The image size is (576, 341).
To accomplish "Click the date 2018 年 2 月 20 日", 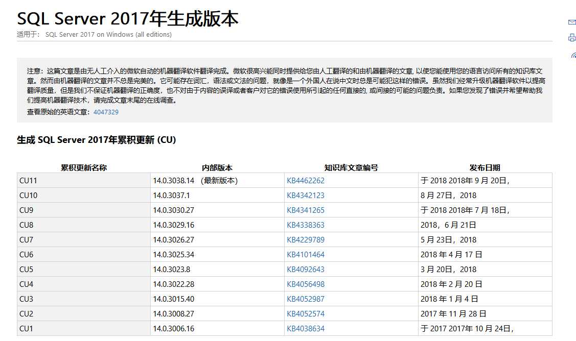I will pos(451,284).
